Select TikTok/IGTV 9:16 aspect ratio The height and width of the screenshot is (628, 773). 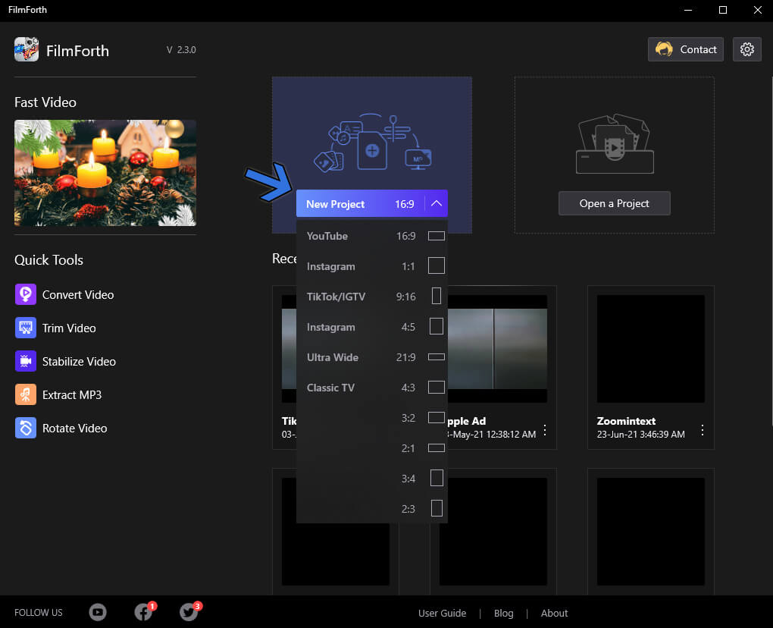tap(372, 297)
